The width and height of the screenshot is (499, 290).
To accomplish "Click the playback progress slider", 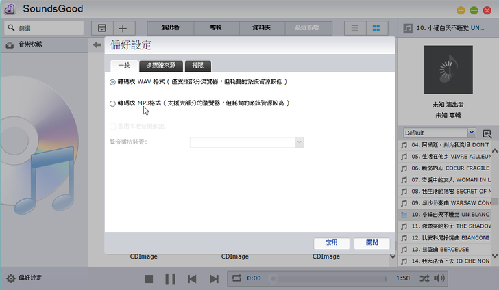I will click(328, 279).
